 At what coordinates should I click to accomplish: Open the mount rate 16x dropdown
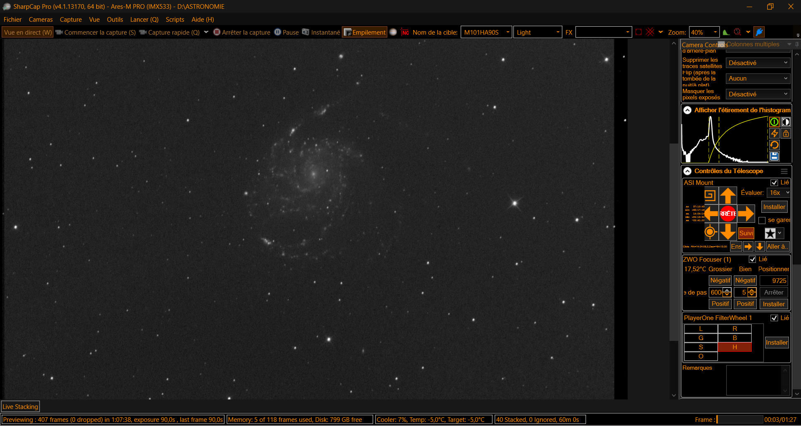click(779, 193)
